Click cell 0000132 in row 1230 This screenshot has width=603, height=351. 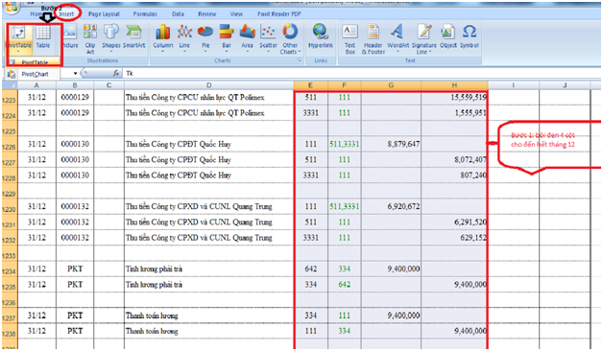[75, 206]
